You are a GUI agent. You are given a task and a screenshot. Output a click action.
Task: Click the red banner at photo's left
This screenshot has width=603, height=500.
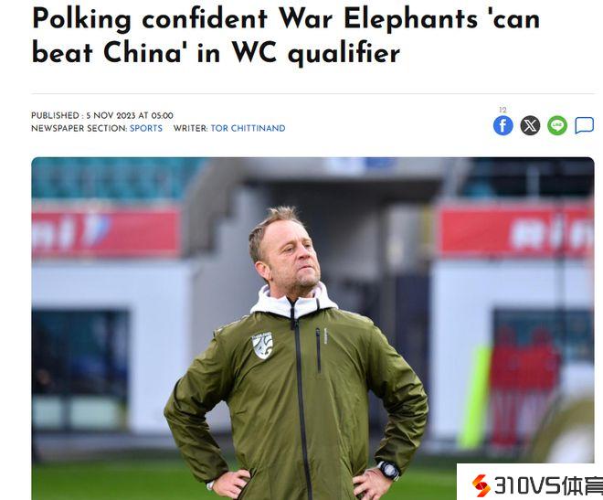[106, 232]
